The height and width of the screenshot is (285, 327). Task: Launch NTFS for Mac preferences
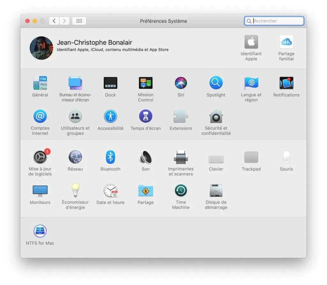[40, 231]
